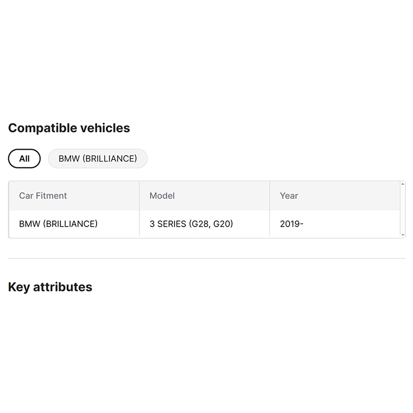This screenshot has width=413, height=413.
Task: Click the Car Fitment column header
Action: coord(43,196)
